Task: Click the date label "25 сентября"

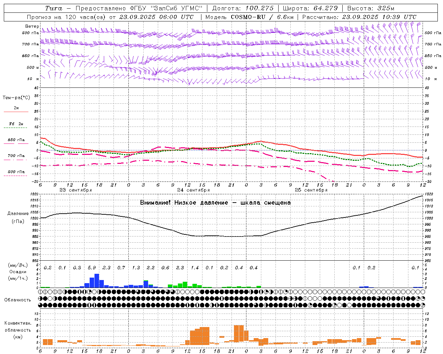Action: 311,190
